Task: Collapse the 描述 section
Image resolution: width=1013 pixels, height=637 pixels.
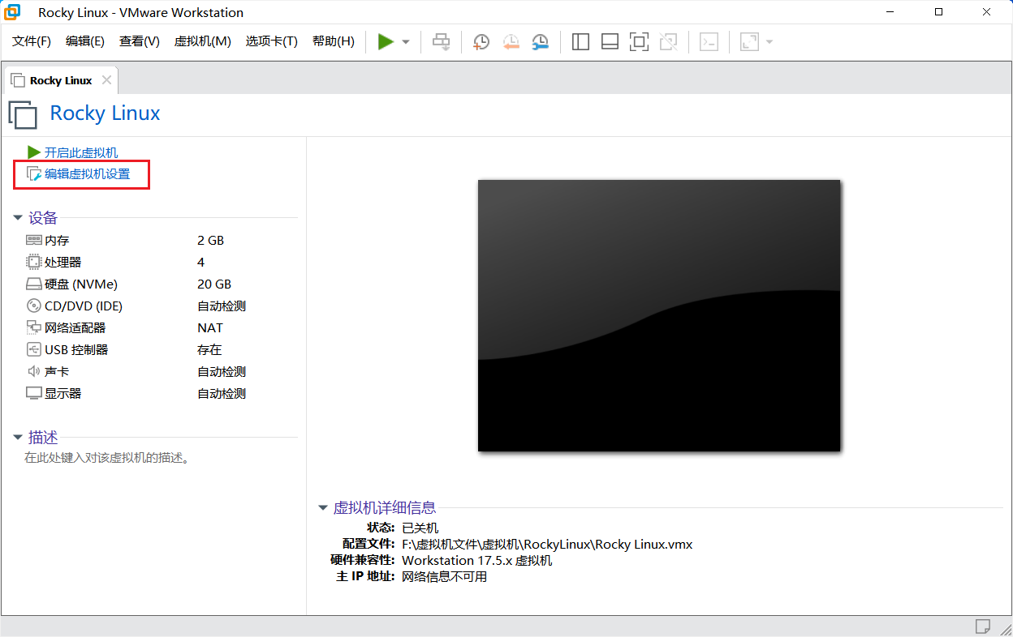Action: click(x=18, y=437)
